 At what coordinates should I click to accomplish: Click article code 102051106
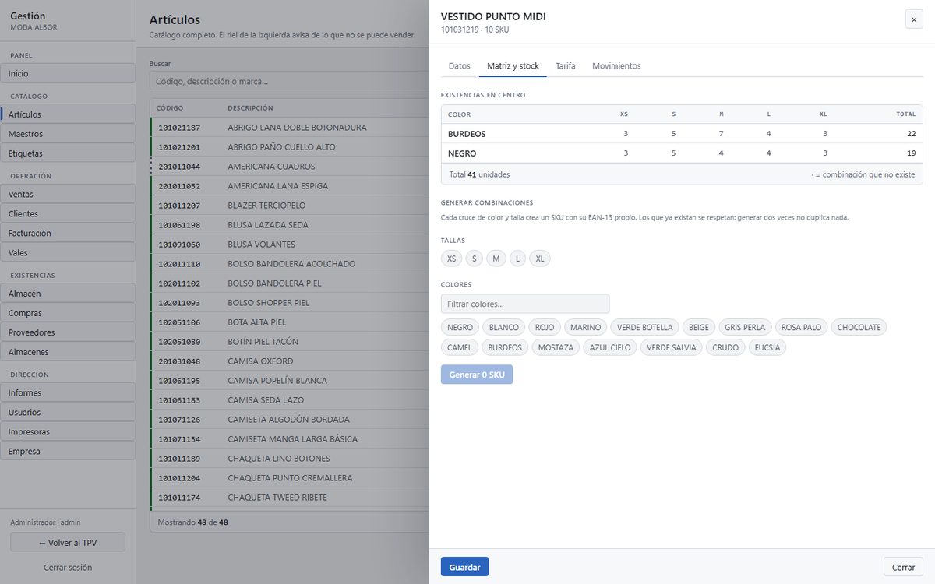tap(179, 322)
